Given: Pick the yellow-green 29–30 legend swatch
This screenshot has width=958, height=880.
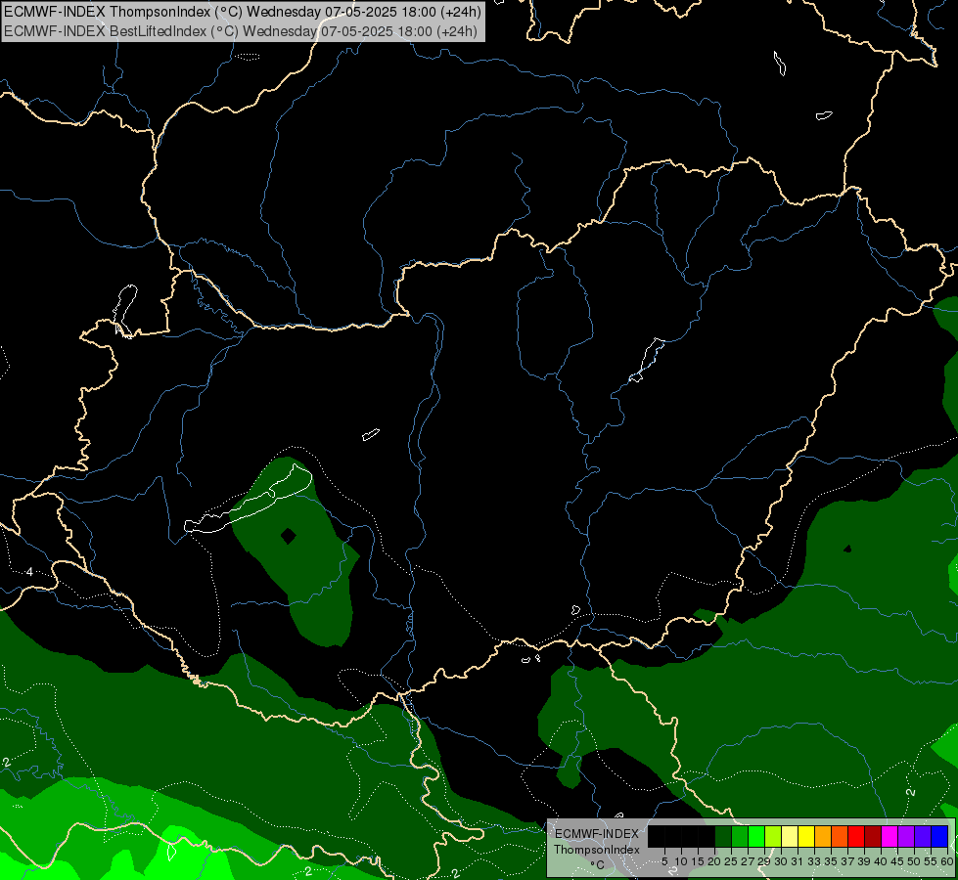Looking at the screenshot, I should pos(773,836).
